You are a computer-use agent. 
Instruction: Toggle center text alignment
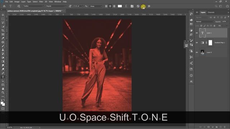tap(110, 6)
